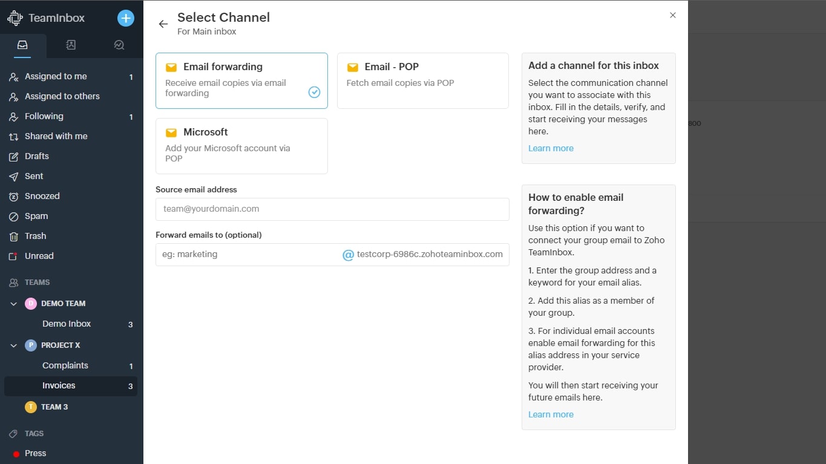
Task: Focus the Source email address field
Action: pos(332,209)
